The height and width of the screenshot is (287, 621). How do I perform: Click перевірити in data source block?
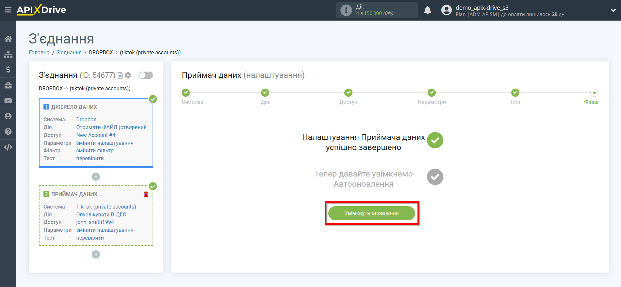[90, 159]
